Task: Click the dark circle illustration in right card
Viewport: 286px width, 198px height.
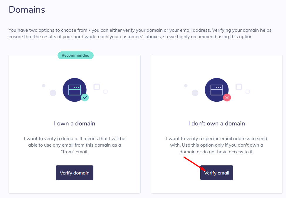Action: coord(217,90)
